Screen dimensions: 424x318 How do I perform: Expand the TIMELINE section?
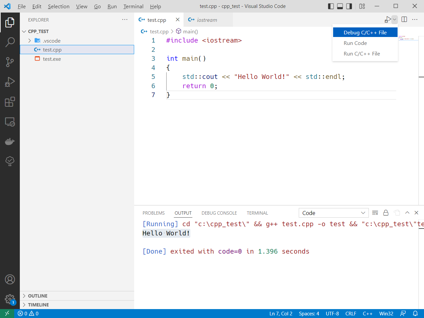coord(77,305)
